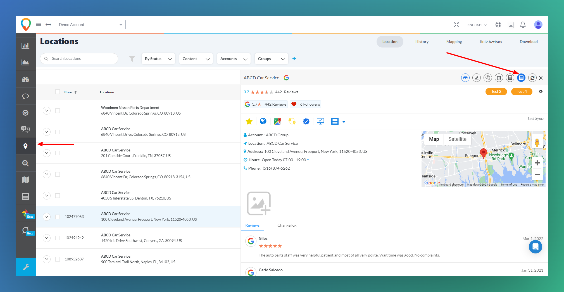Click the Google Maps icon in publisher row

coord(278,121)
